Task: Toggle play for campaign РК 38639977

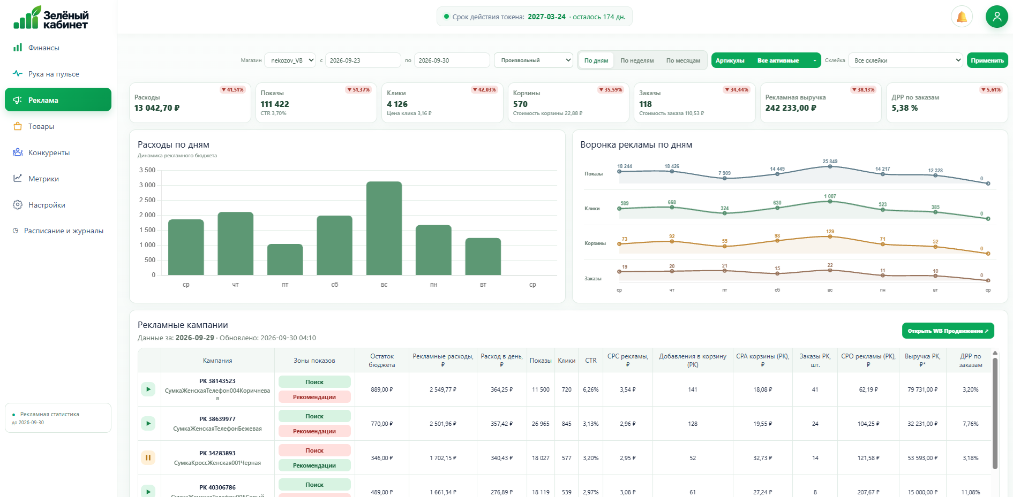Action: point(148,423)
